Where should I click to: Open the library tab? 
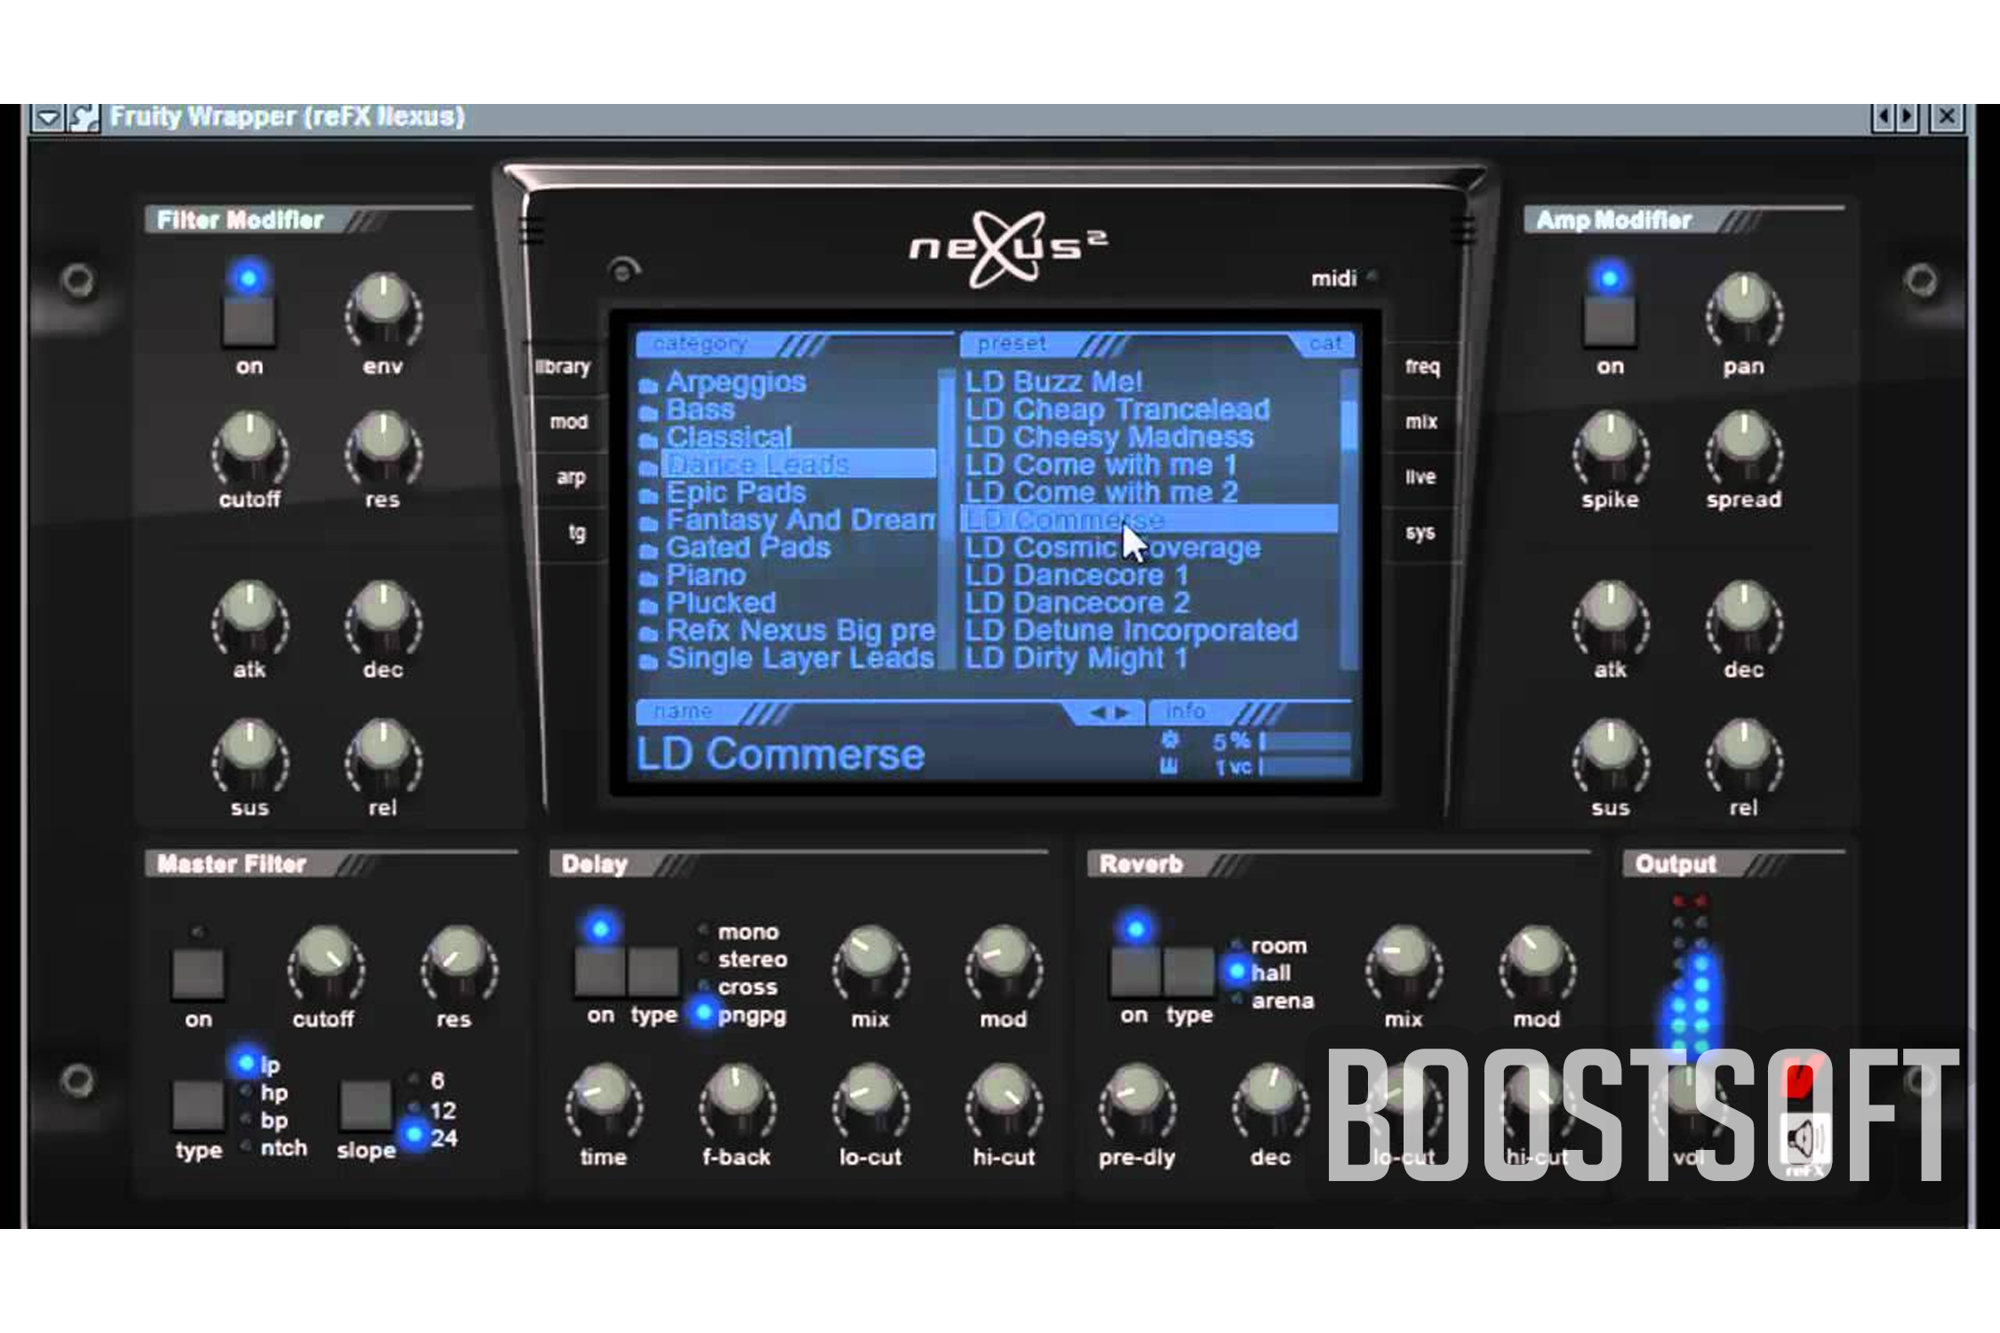click(563, 367)
